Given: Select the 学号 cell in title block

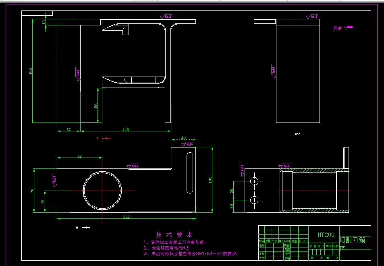Looking at the screenshot, I should coord(287,254).
